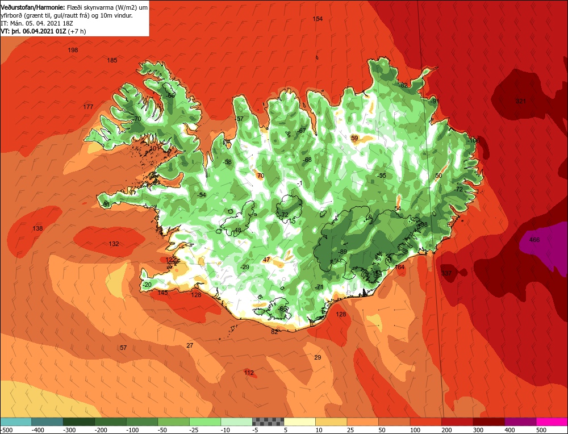Screen dimensions: 568x434
Task: Select the darkest green -300 to -200 legend swatch
Action: 78,422
